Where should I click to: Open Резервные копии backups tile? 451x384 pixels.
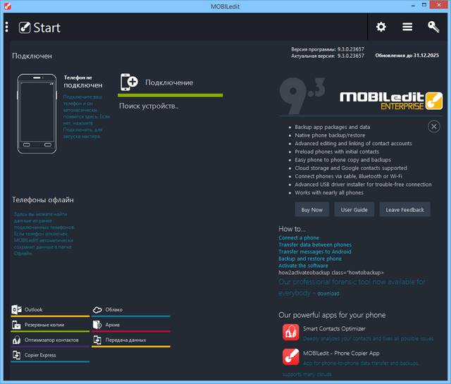(50, 325)
